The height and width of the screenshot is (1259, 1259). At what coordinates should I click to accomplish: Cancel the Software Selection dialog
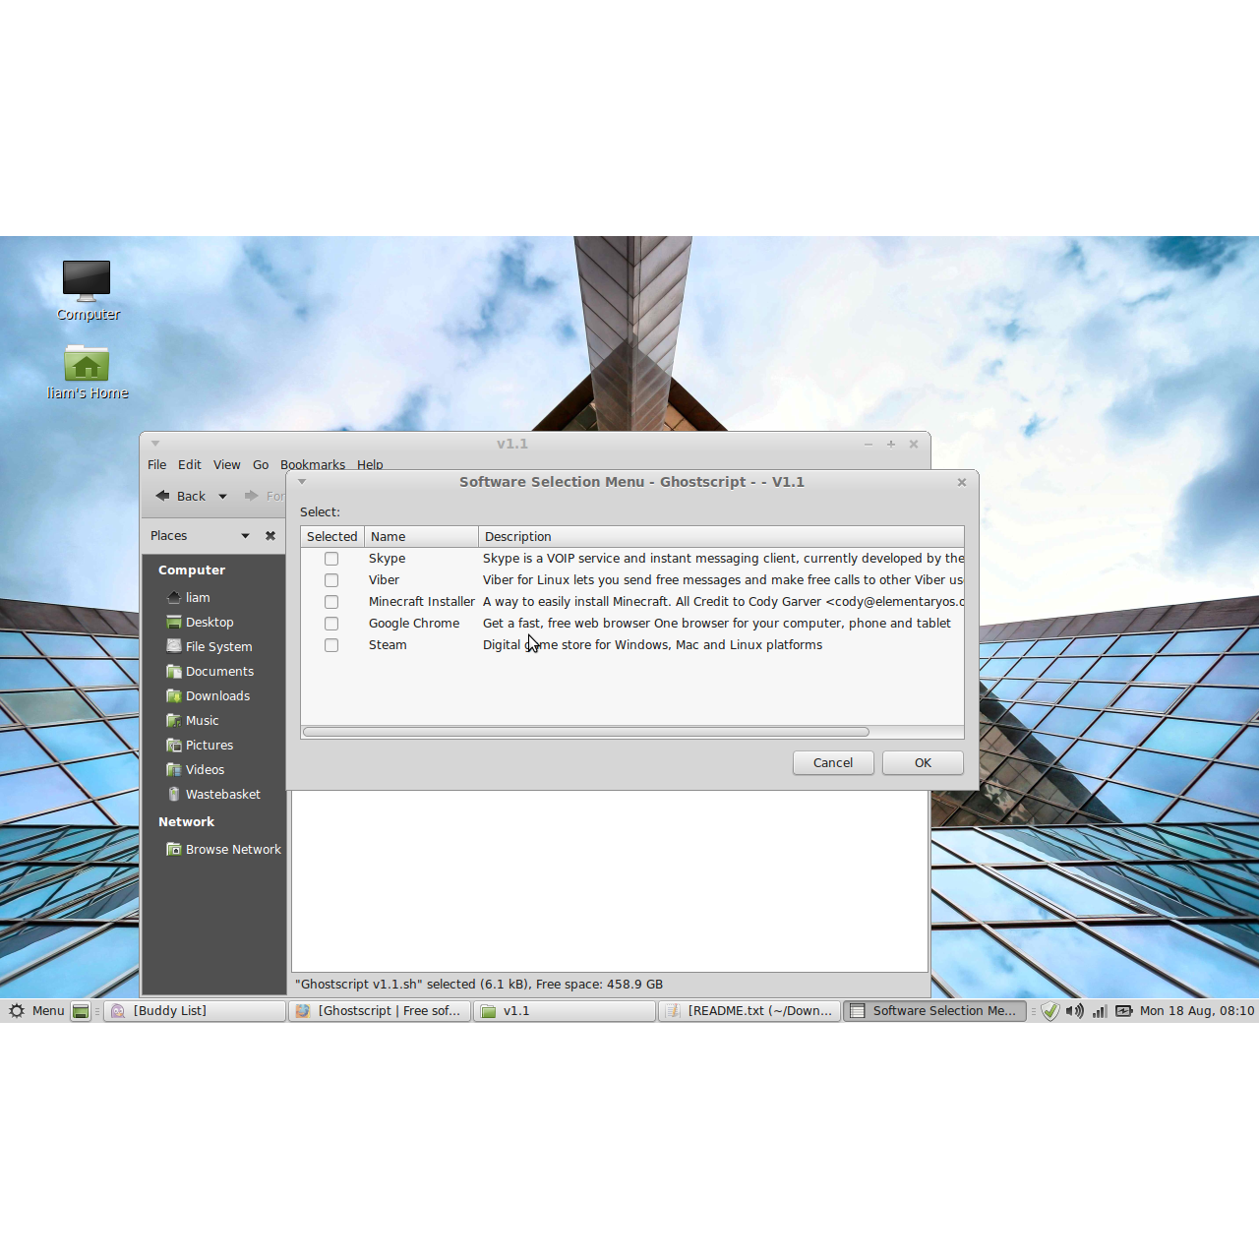point(832,762)
